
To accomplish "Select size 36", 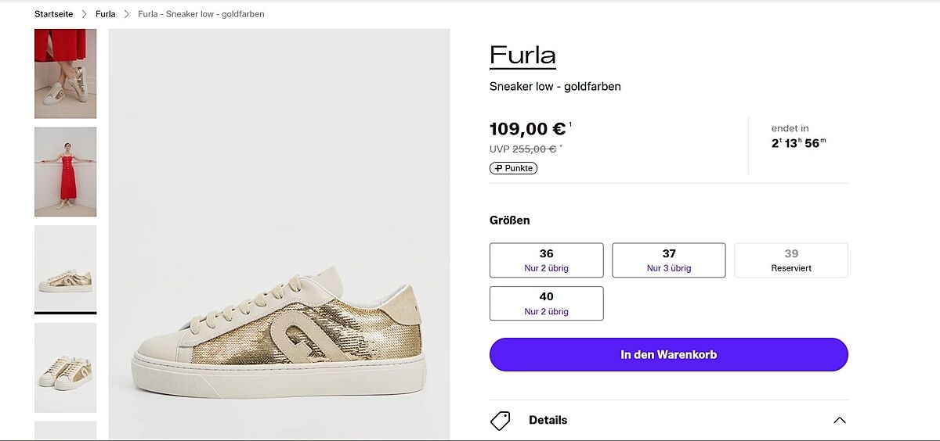I will 547,260.
